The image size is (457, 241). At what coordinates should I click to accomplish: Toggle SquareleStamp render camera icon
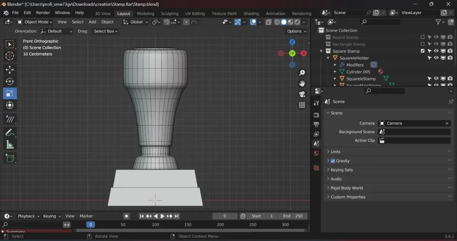(x=450, y=78)
